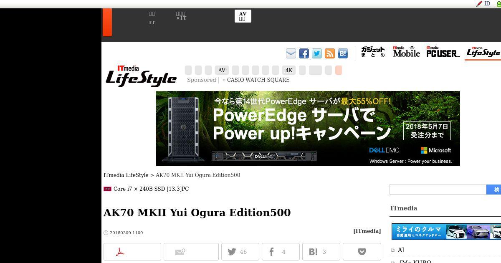
Task: Click the red PR badge icon
Action: coord(107,189)
